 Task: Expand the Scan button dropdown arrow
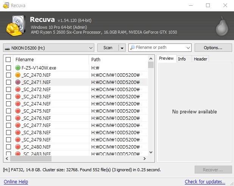122,48
